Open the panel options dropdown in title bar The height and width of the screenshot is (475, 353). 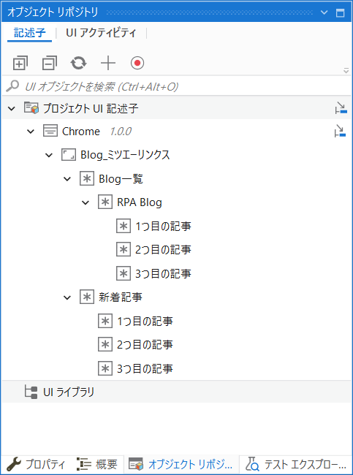coord(324,12)
